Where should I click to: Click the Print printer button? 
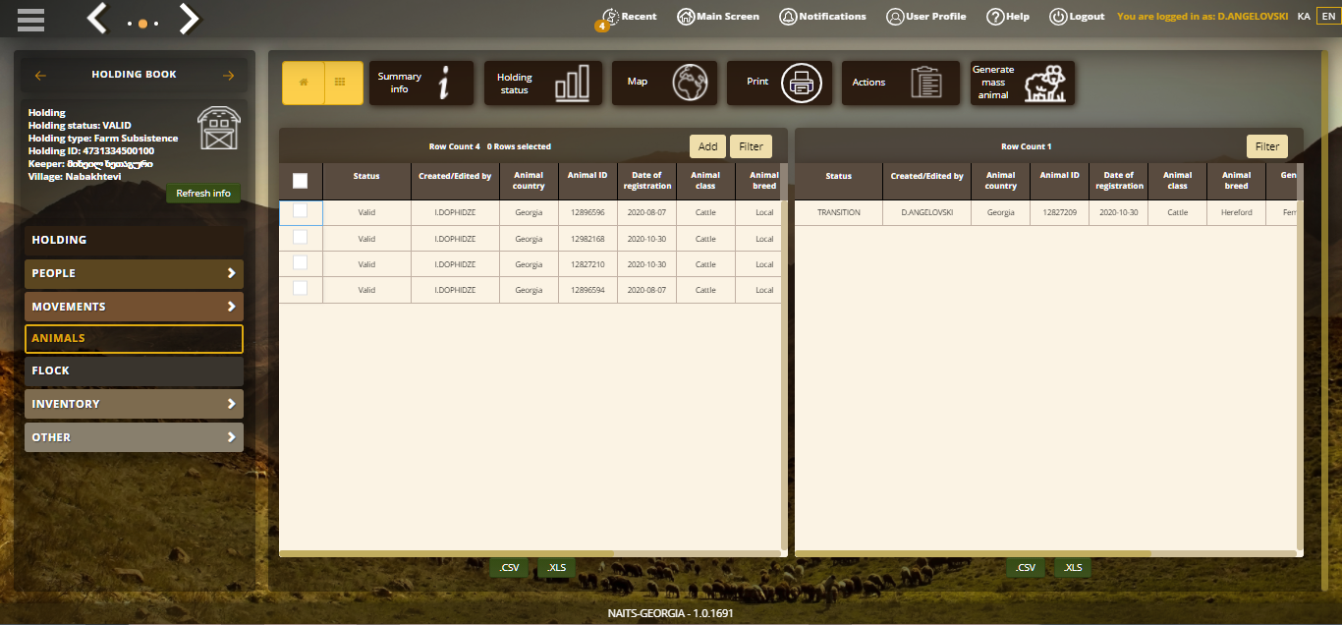click(780, 83)
